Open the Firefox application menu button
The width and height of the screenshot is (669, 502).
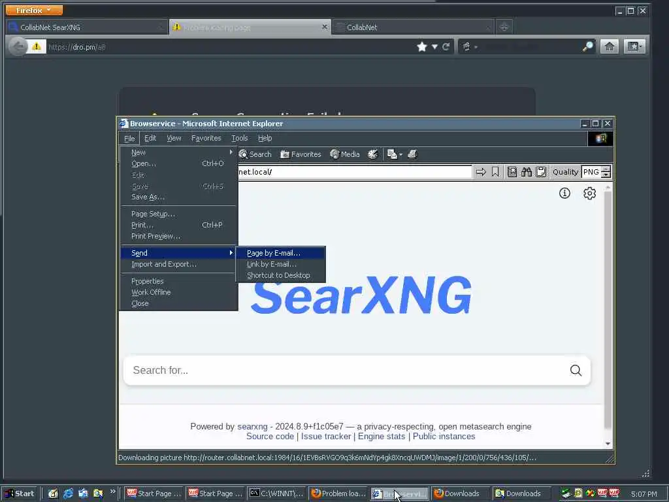tap(34, 10)
